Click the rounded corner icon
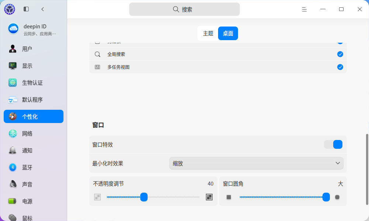The width and height of the screenshot is (369, 221). [337, 197]
